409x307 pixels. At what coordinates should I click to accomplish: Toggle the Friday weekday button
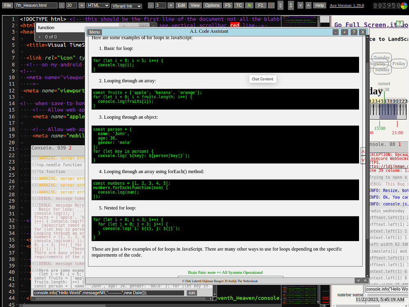[398, 63]
